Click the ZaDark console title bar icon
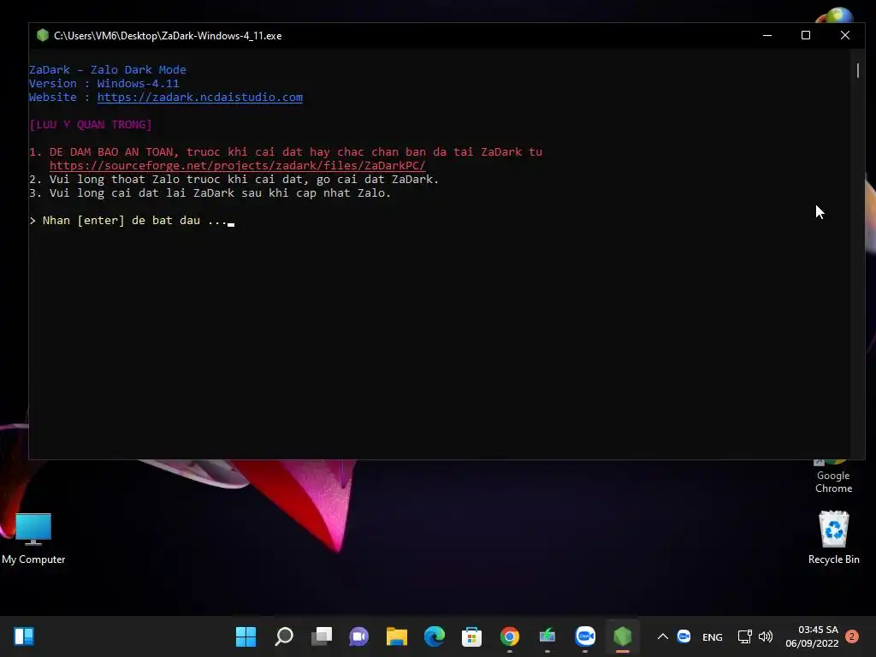The height and width of the screenshot is (657, 876). [x=43, y=35]
